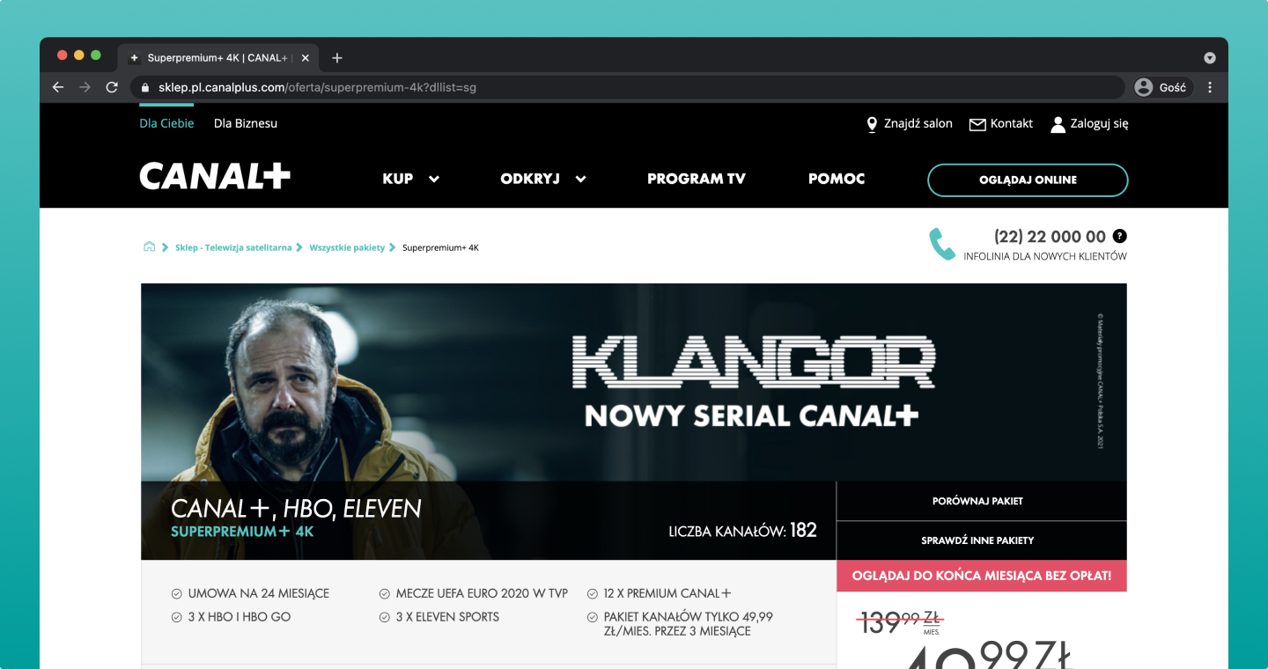Click the question mark help icon
This screenshot has height=669, width=1268.
coord(1120,236)
